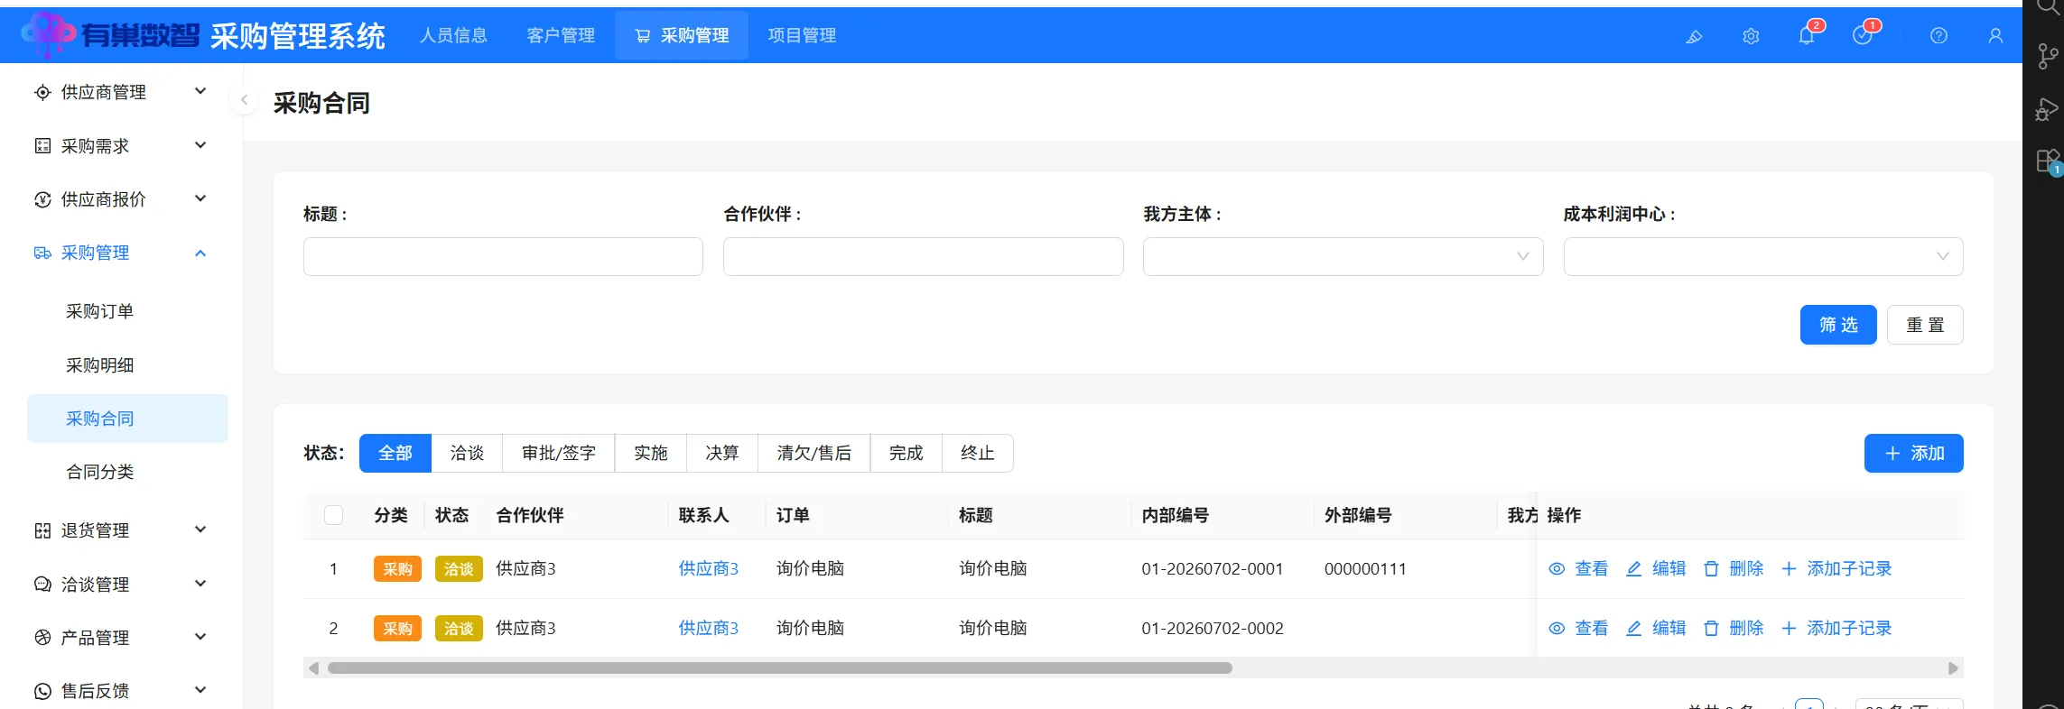Click the right arrow of the table scrollbar
Image resolution: width=2064 pixels, height=709 pixels.
tap(1953, 668)
